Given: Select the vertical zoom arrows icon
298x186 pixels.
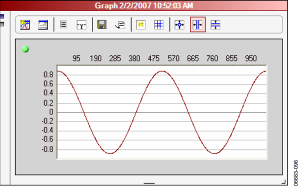Looking at the screenshot, I should click(x=215, y=24).
